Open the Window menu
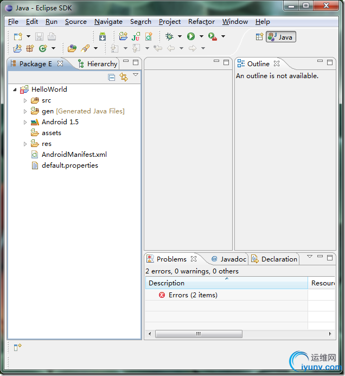This screenshot has width=345, height=376. [x=235, y=22]
